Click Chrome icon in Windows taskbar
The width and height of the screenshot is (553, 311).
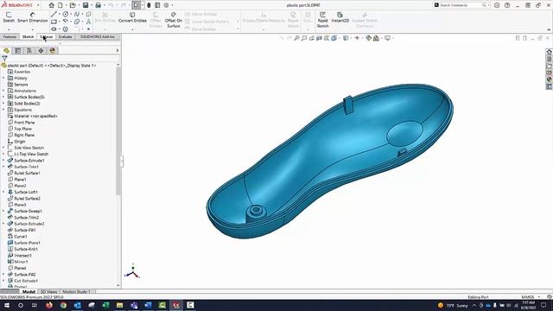[63, 305]
